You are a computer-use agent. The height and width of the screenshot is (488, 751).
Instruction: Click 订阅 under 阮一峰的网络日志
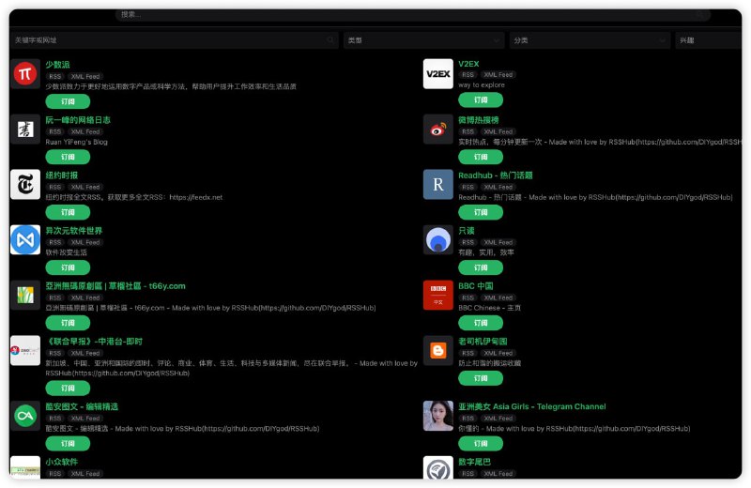pyautogui.click(x=68, y=157)
